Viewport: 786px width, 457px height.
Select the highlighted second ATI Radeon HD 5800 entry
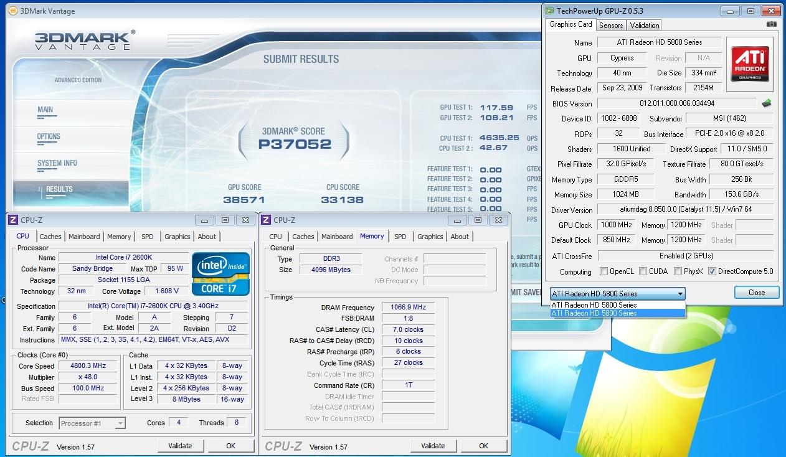(617, 313)
